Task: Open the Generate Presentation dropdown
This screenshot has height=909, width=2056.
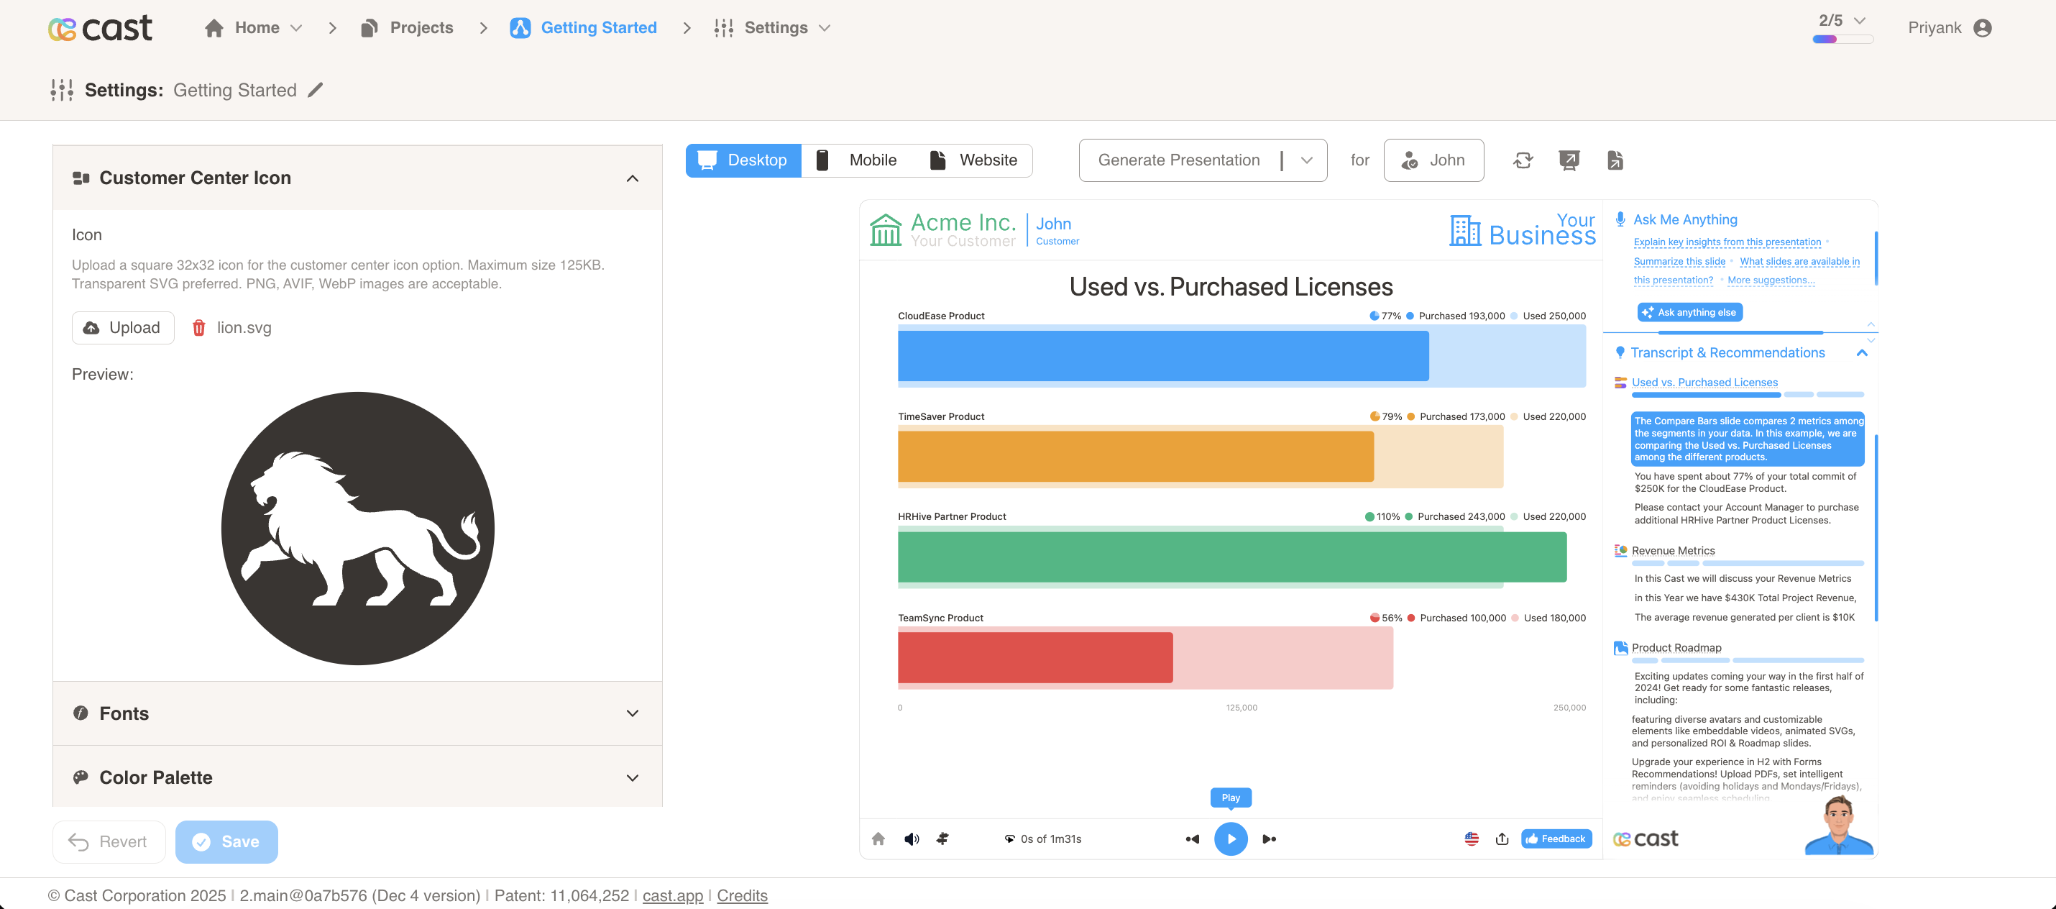Action: (1305, 160)
